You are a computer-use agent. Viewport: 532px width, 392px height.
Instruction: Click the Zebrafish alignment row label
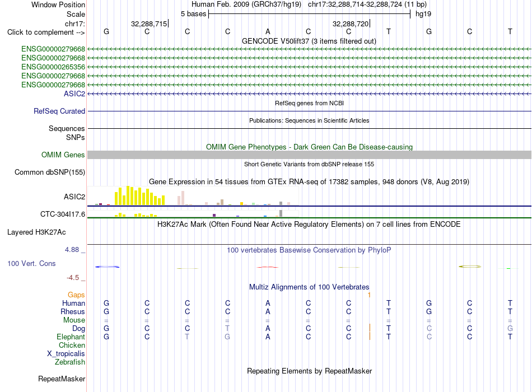pos(70,362)
